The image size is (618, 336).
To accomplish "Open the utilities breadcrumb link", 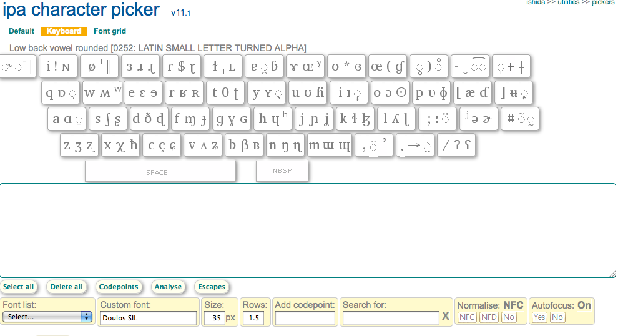I will [568, 2].
